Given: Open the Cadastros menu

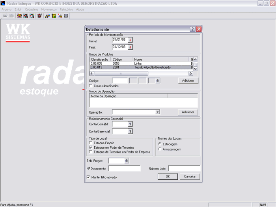Looking at the screenshot, I should pos(32,9).
